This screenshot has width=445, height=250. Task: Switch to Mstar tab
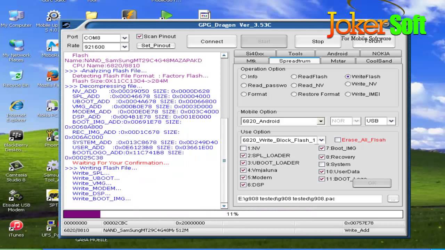click(338, 61)
